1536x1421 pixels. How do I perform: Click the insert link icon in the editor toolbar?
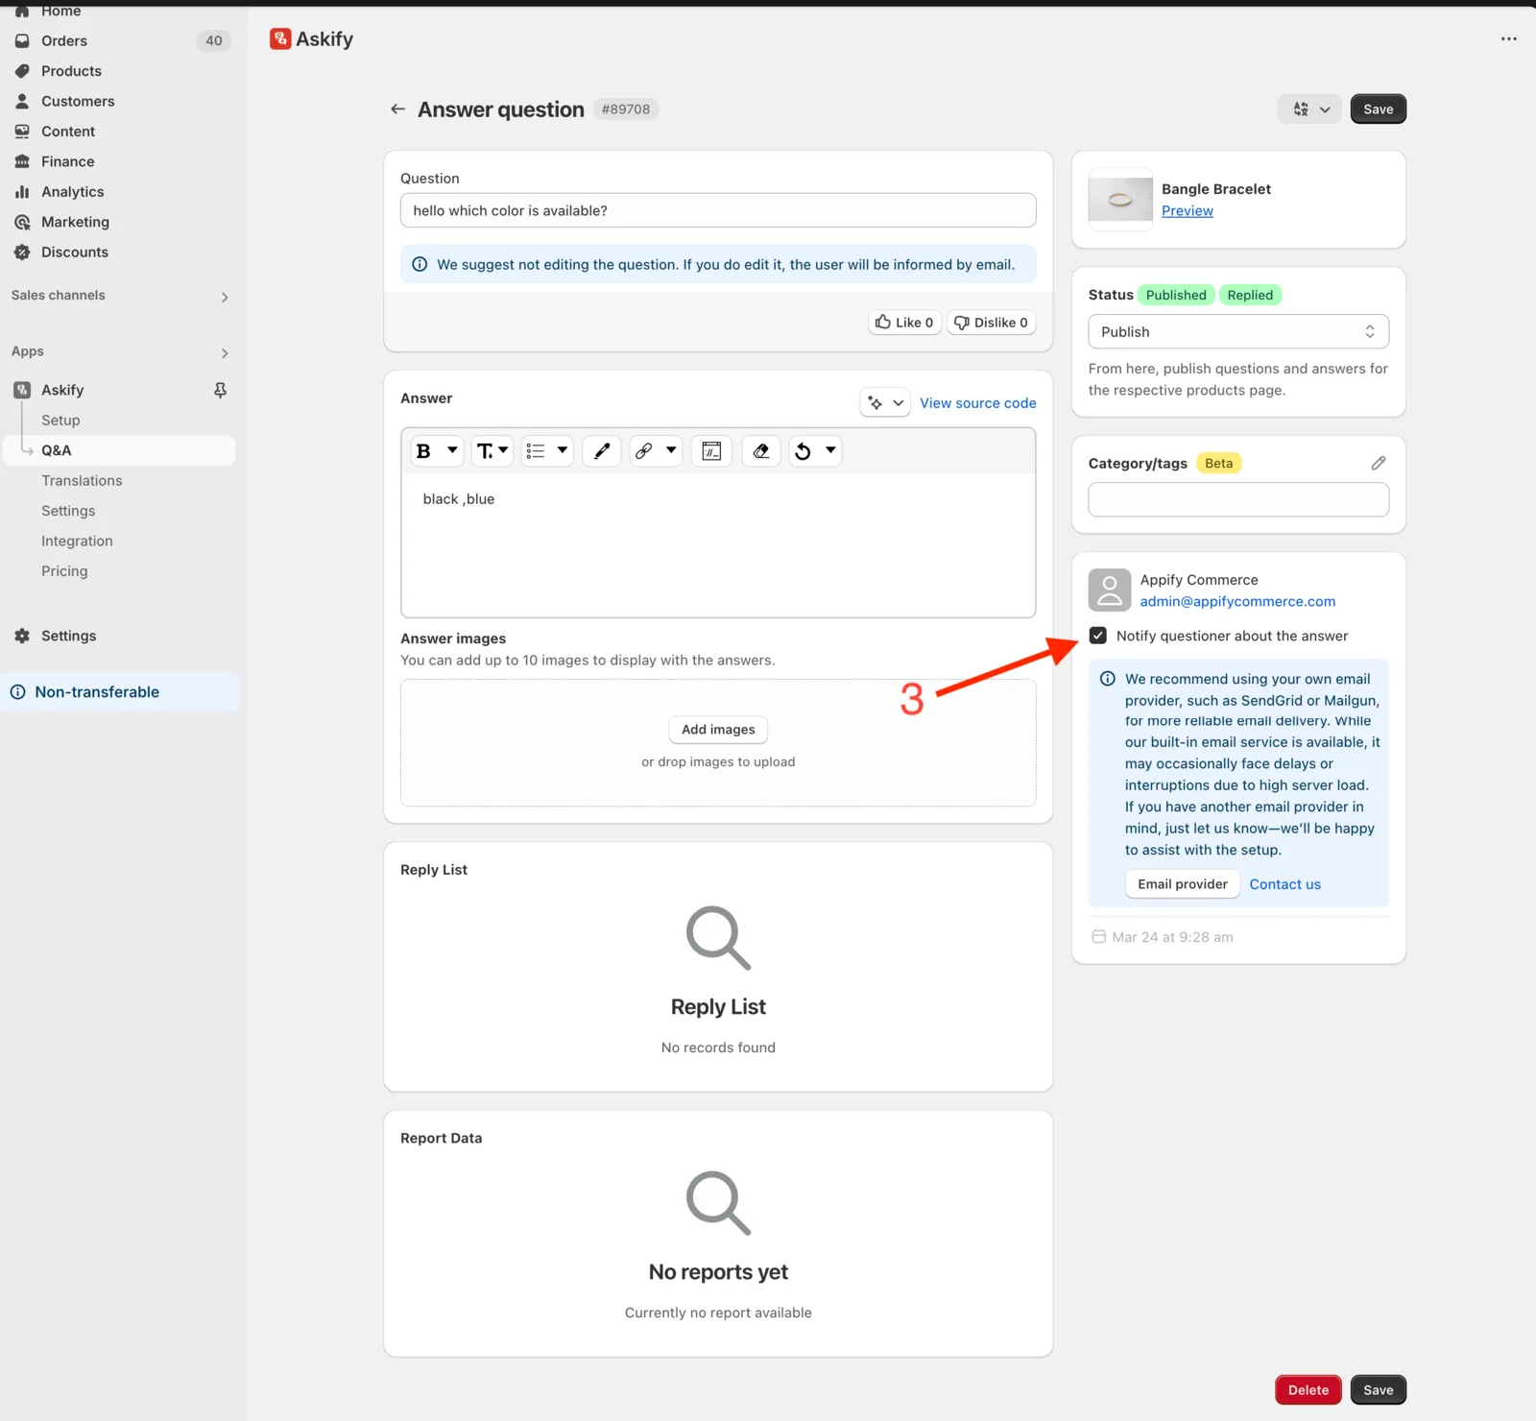pyautogui.click(x=644, y=451)
